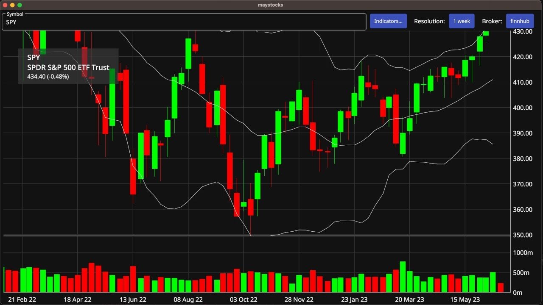Click the Symbol input field containing SPY
The height and width of the screenshot is (305, 543).
click(x=184, y=22)
